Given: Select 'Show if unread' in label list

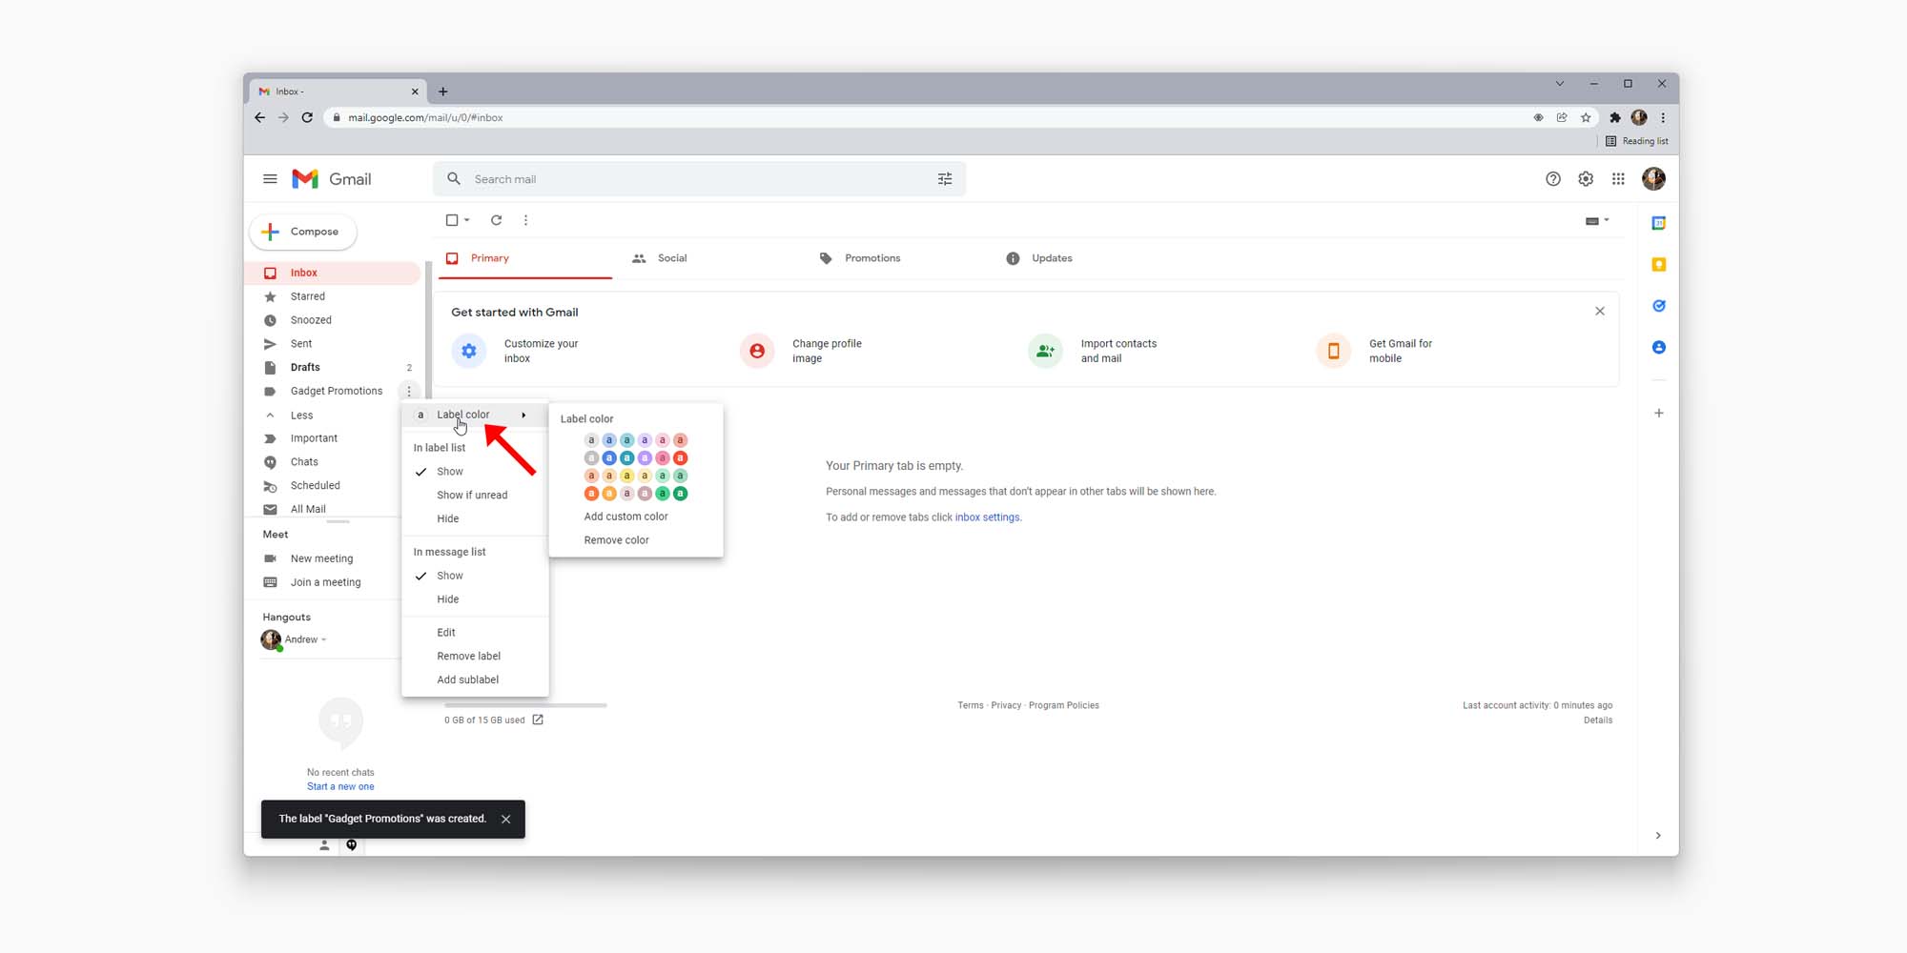Looking at the screenshot, I should click(472, 496).
